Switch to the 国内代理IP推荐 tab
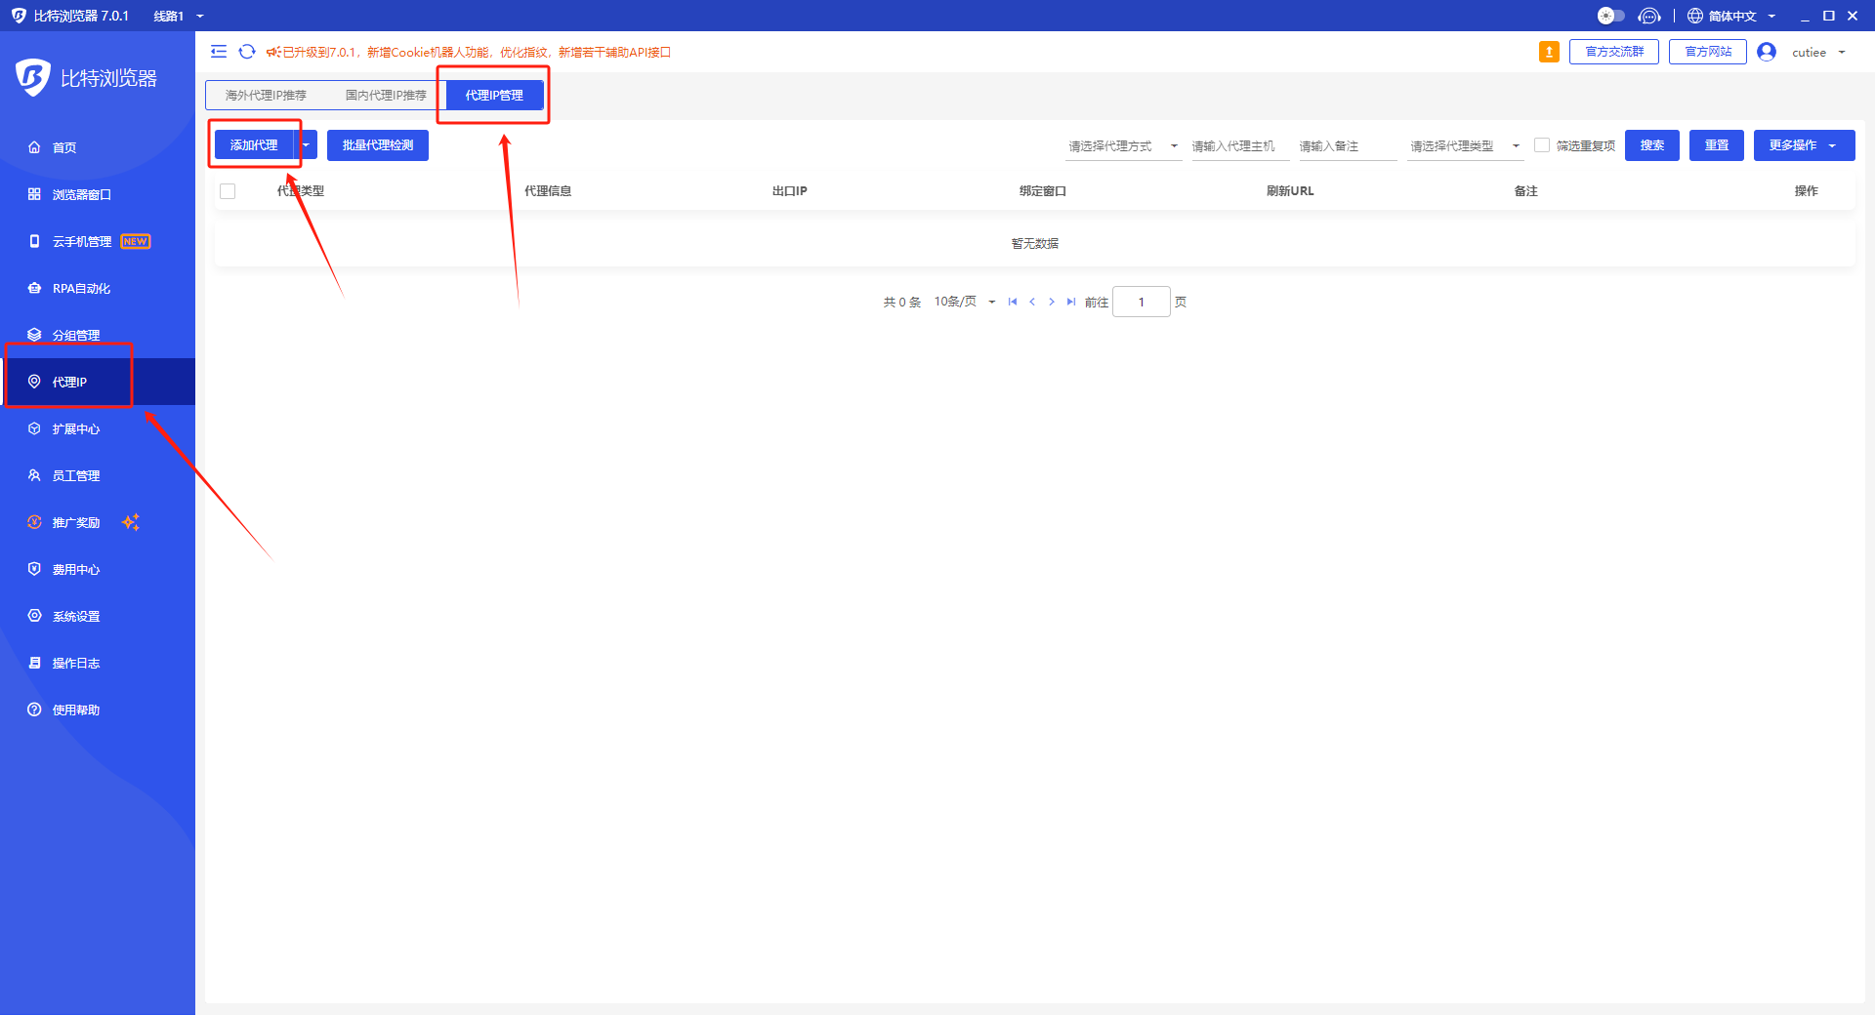1875x1015 pixels. tap(386, 95)
